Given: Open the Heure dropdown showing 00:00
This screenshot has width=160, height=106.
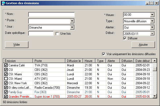Looking at the screenshot, I should click(152, 15).
